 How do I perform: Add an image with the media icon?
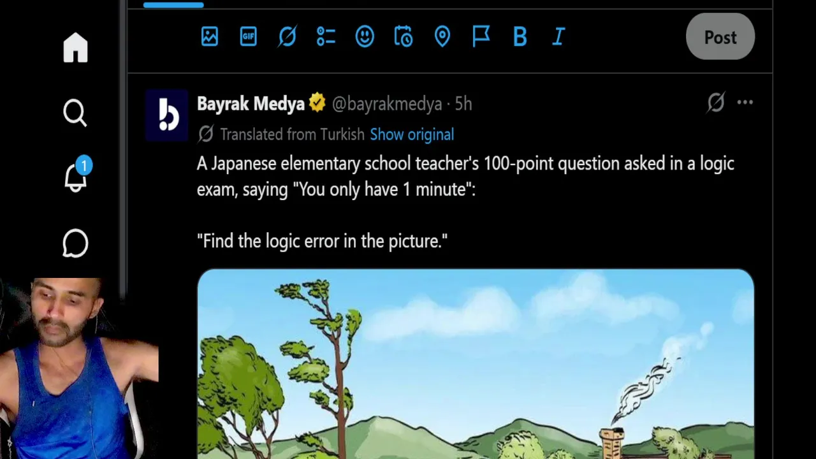click(210, 36)
